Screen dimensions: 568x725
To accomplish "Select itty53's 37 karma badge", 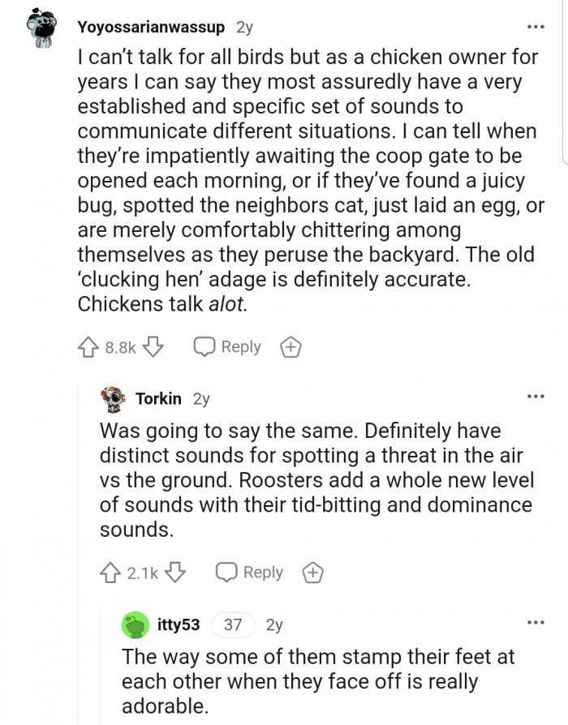I will click(231, 625).
